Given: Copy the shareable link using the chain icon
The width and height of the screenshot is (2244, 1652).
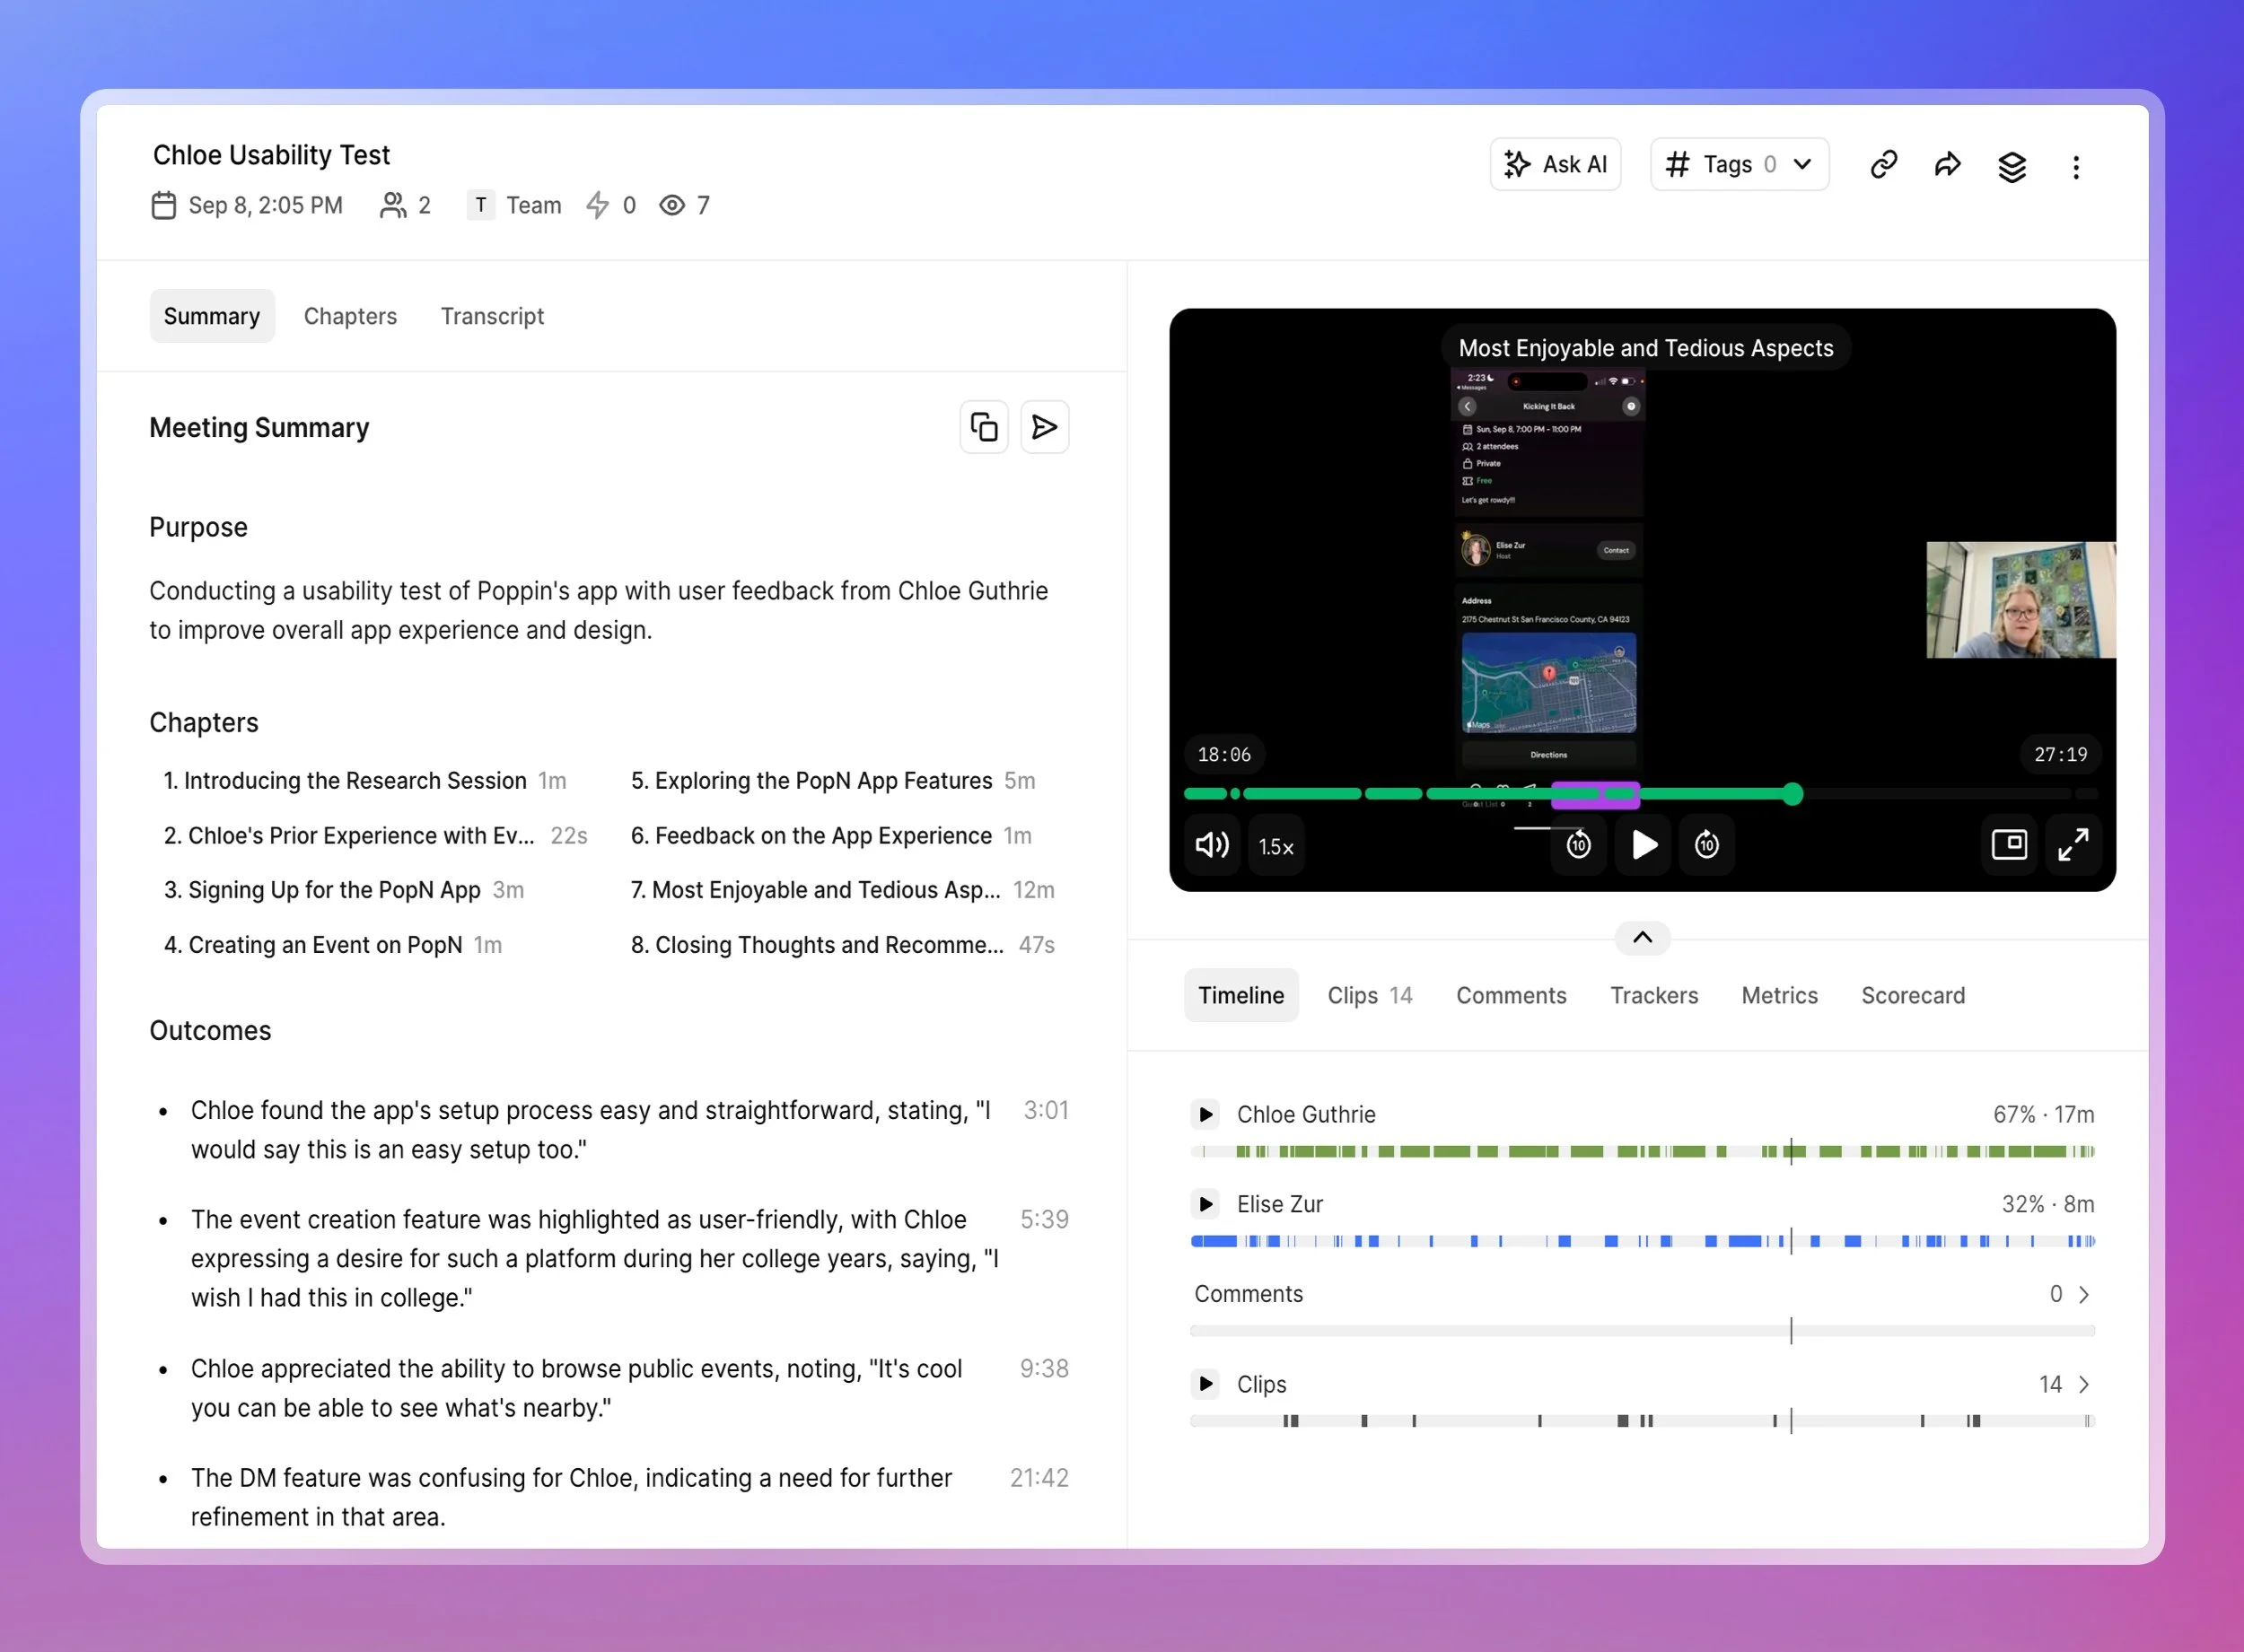Looking at the screenshot, I should click(x=1883, y=164).
